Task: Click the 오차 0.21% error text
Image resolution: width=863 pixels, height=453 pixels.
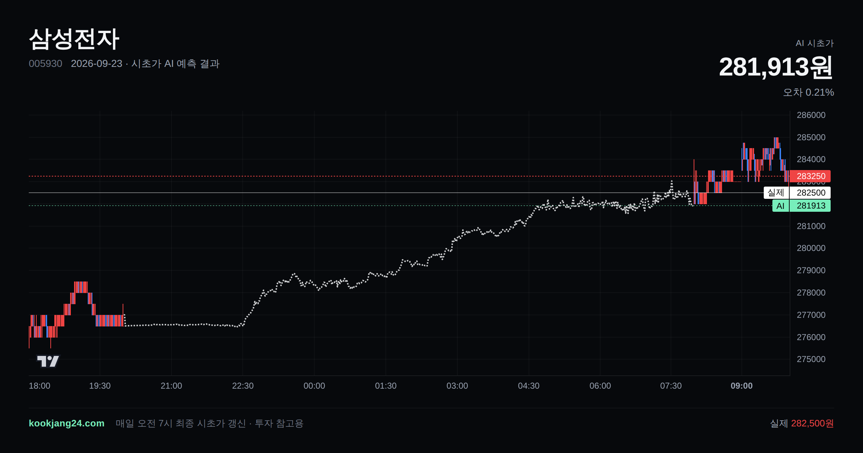Action: pos(808,92)
